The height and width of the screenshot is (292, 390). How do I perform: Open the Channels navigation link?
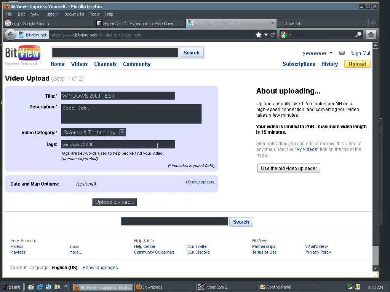click(105, 64)
